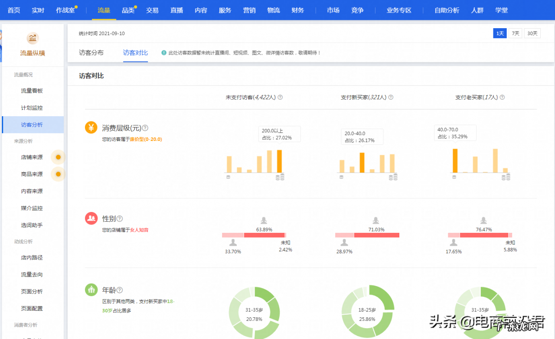Click the male ratio bar showing 63.89%
Viewport: 555px width, 339px height.
pyautogui.click(x=264, y=235)
